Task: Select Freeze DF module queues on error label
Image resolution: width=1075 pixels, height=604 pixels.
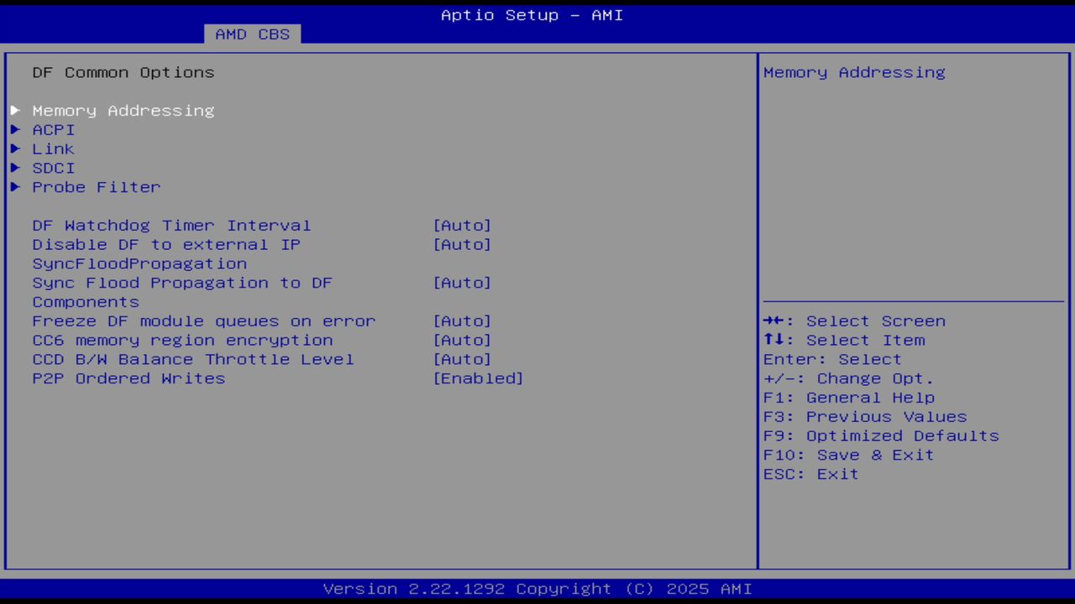Action: tap(204, 321)
